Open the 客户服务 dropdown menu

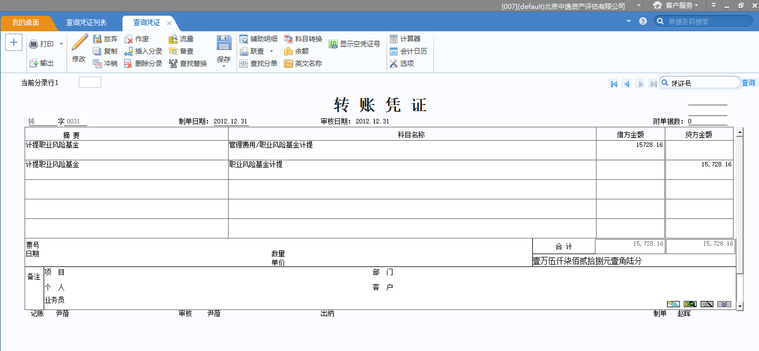[x=679, y=6]
